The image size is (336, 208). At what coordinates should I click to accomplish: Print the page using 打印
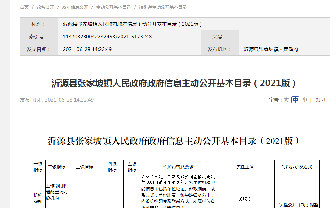(x=321, y=100)
